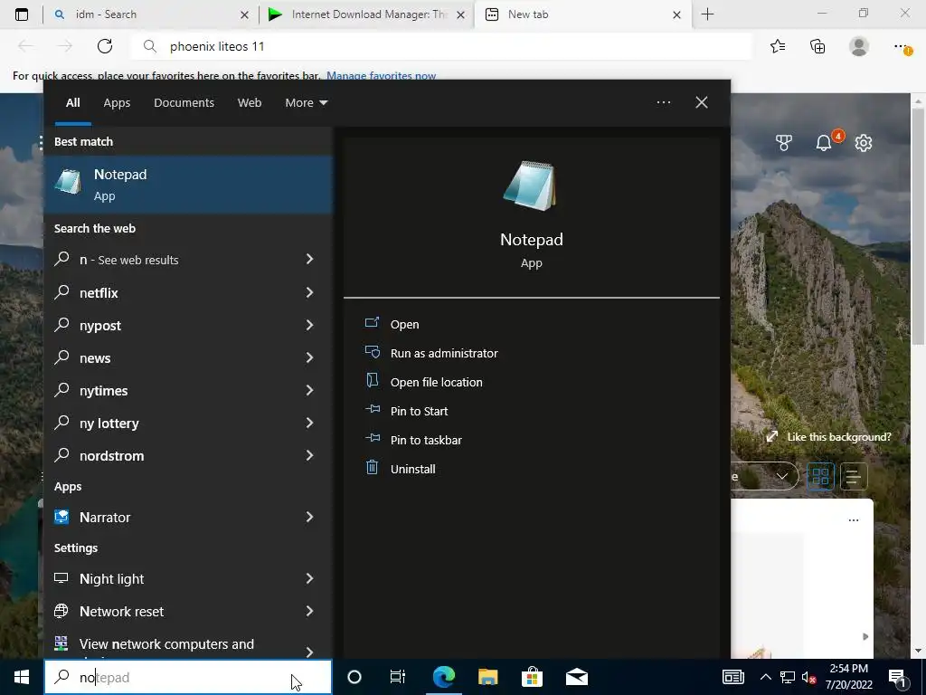Click the Edge profile avatar

(x=859, y=46)
